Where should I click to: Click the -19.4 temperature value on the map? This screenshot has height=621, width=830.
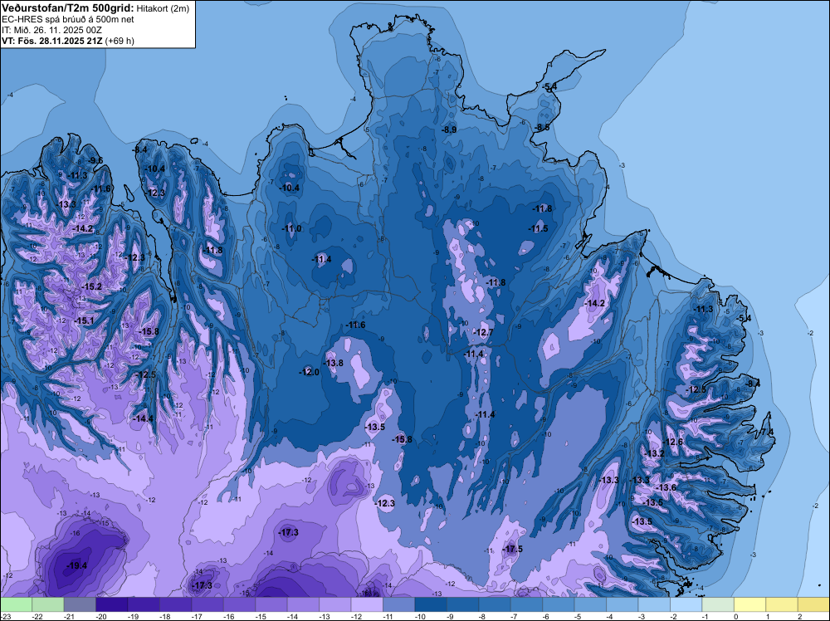tap(76, 565)
